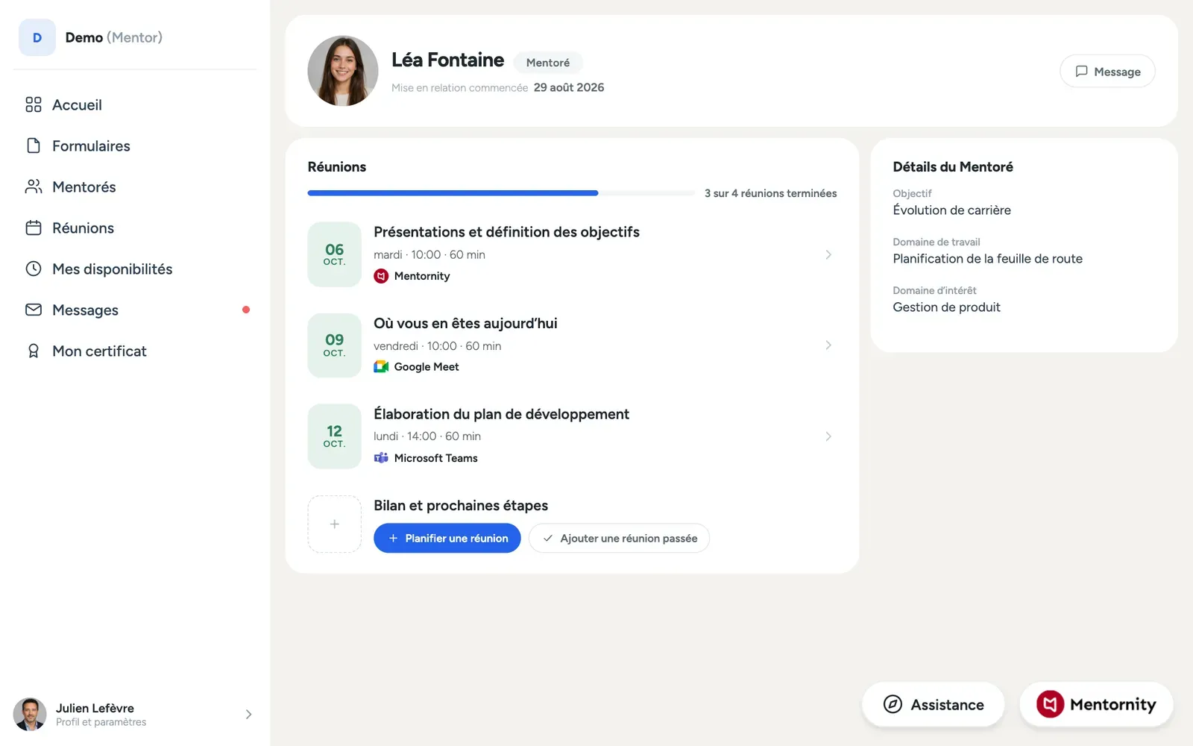Click Planifier une réunion button
Screen dimensions: 1193x746
[x=447, y=538]
